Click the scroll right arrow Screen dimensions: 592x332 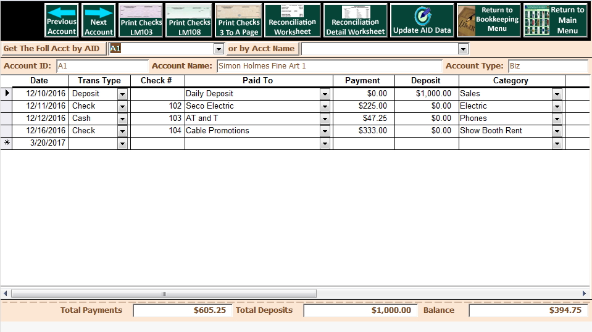584,294
